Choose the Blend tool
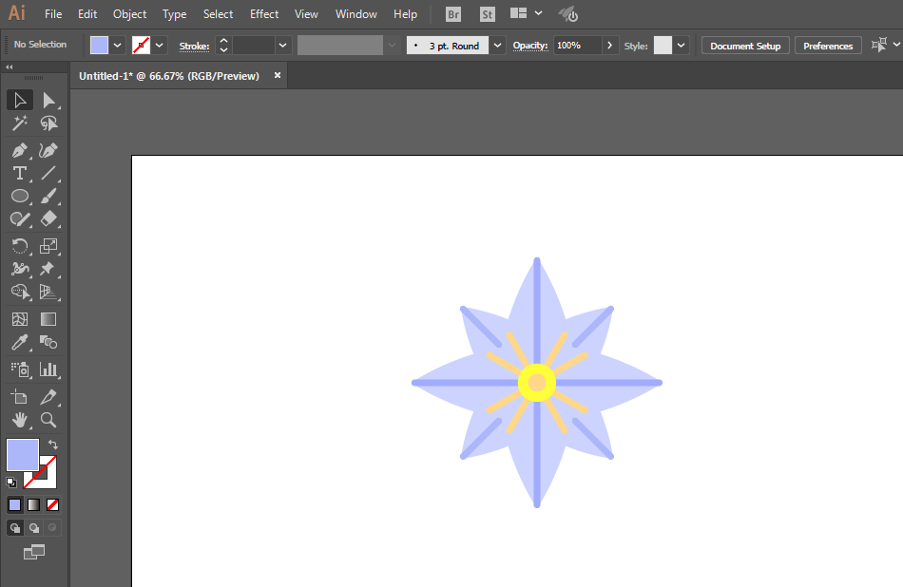The height and width of the screenshot is (587, 903). tap(48, 342)
